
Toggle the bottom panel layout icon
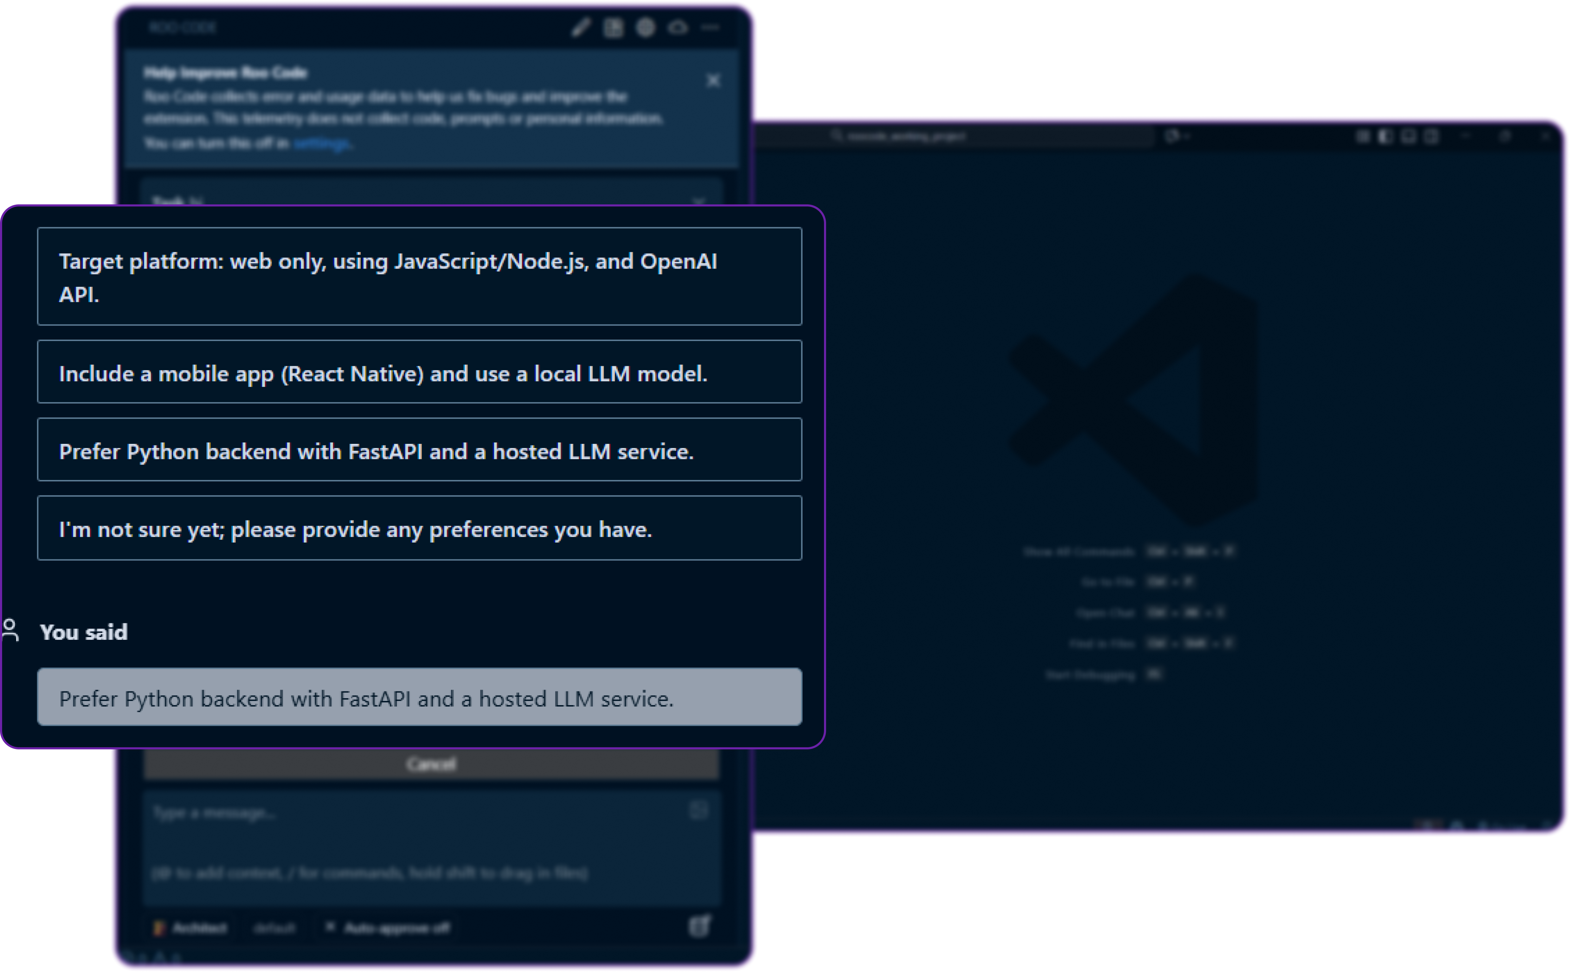pyautogui.click(x=1408, y=136)
